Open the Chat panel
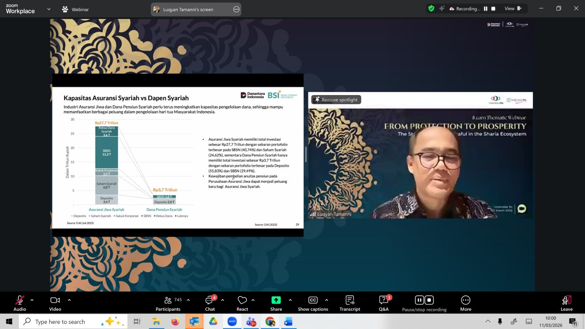This screenshot has height=329, width=585. (x=210, y=303)
